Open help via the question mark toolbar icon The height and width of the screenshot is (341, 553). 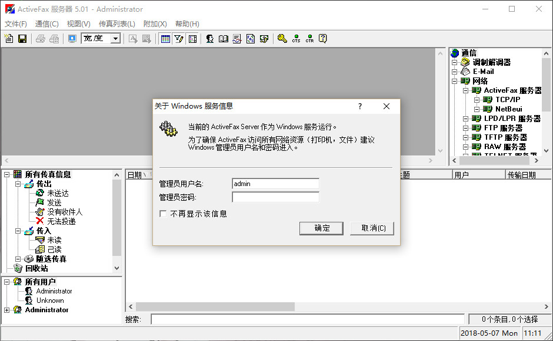pyautogui.click(x=322, y=38)
